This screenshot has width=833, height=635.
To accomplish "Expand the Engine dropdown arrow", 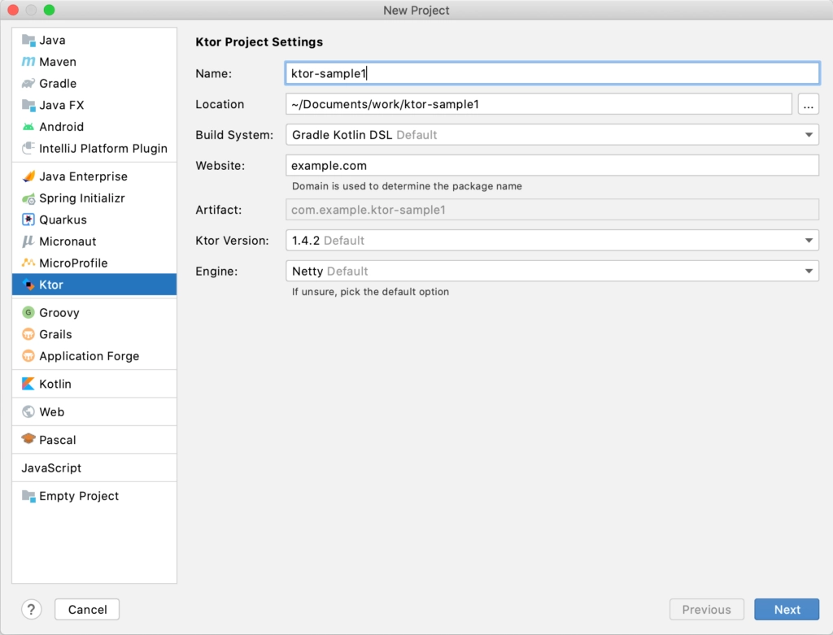I will coord(809,272).
